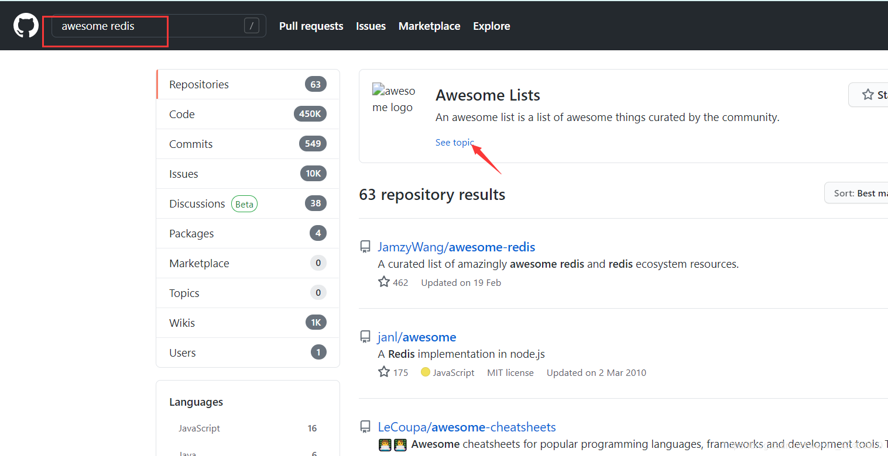
Task: Click the 175 stargazers count
Action: (400, 372)
